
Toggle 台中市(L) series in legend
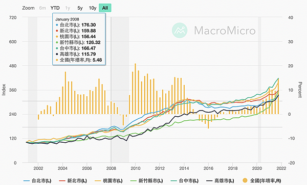point(184,181)
